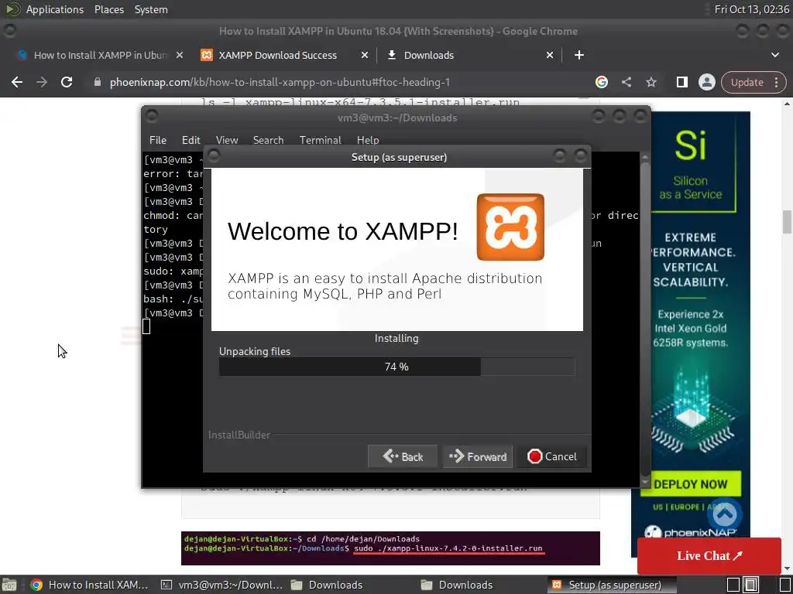Screen dimensions: 793x594
Task: Click 'Welcome to XAMPP!' heading
Action: click(x=343, y=231)
